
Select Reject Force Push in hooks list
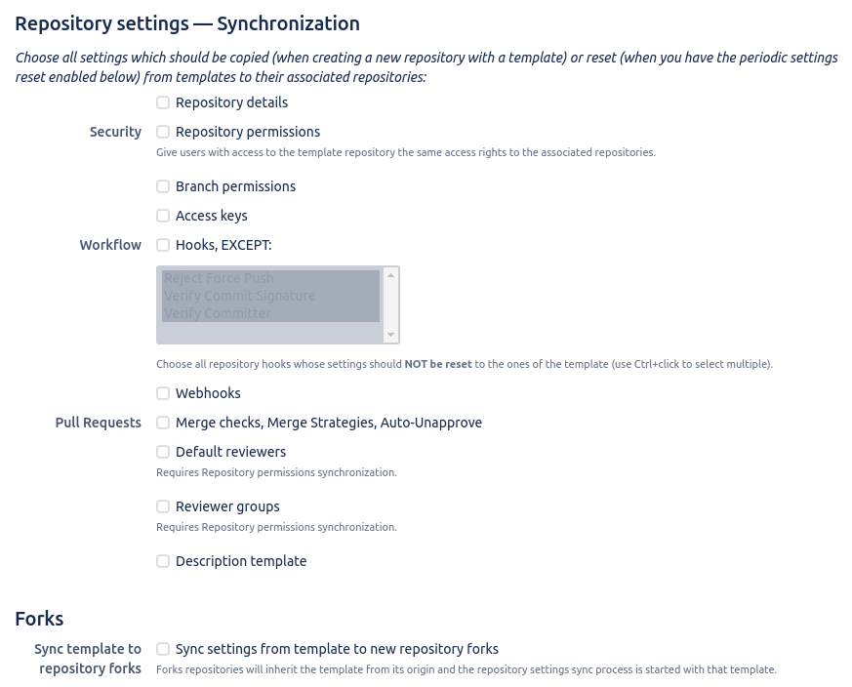click(219, 278)
